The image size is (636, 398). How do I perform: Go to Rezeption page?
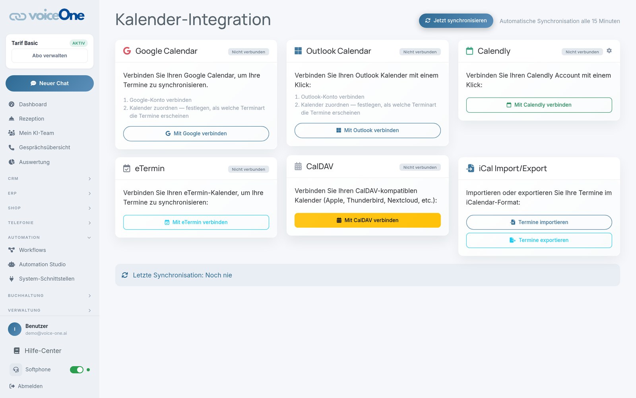tap(50, 119)
